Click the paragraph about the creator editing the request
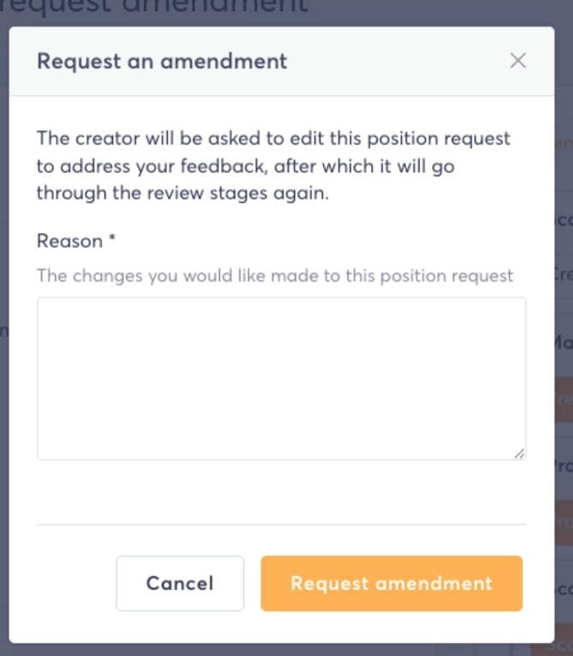Image resolution: width=573 pixels, height=656 pixels. (x=274, y=166)
